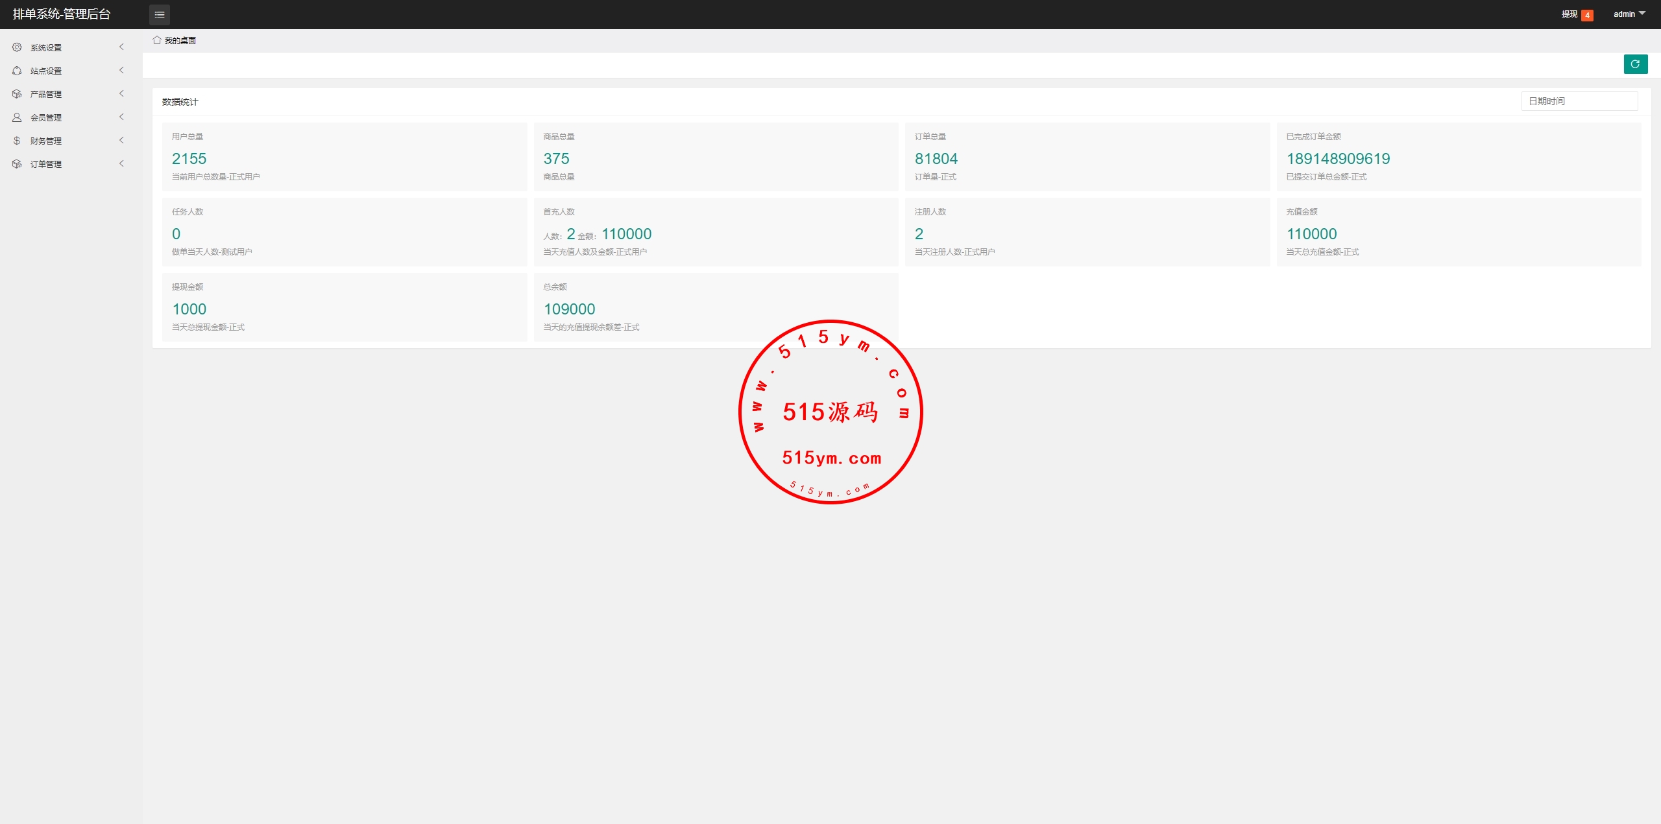Viewport: 1661px width, 824px height.
Task: Click the green refresh icon button
Action: (1635, 64)
